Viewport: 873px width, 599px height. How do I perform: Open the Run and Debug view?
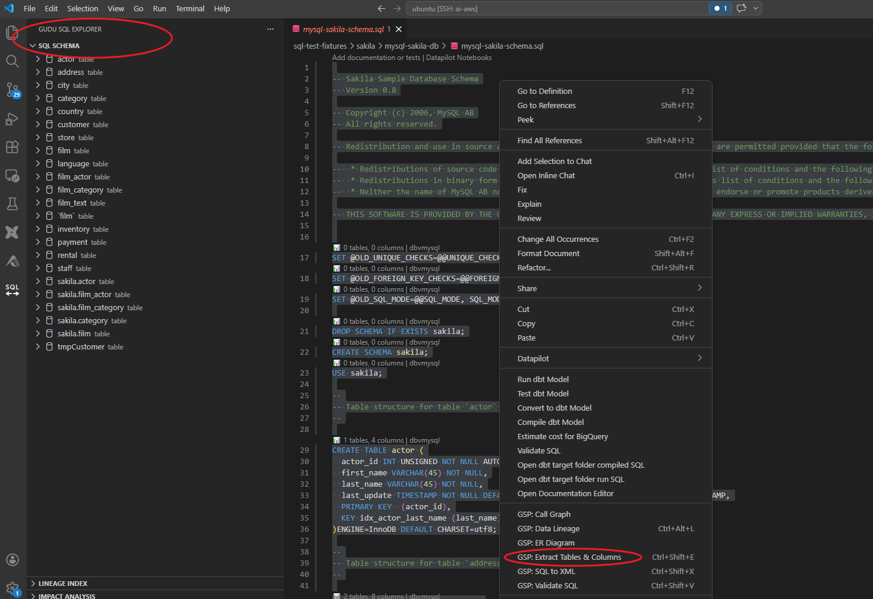click(12, 119)
